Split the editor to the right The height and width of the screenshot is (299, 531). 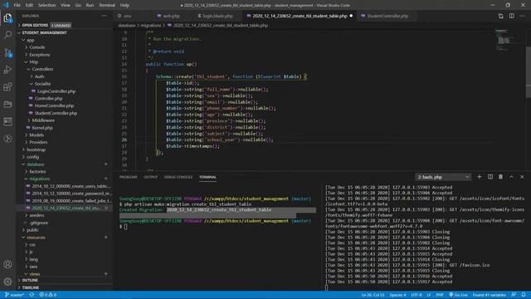point(511,16)
